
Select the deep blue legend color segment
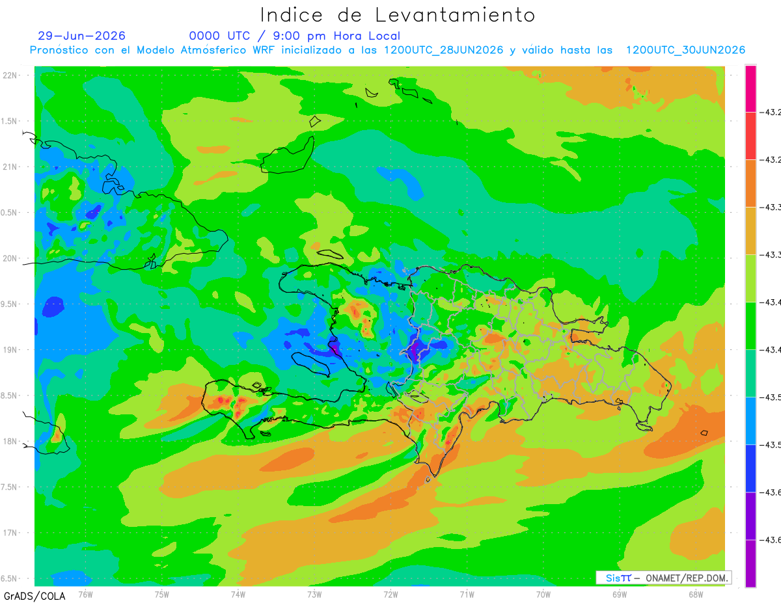point(750,468)
